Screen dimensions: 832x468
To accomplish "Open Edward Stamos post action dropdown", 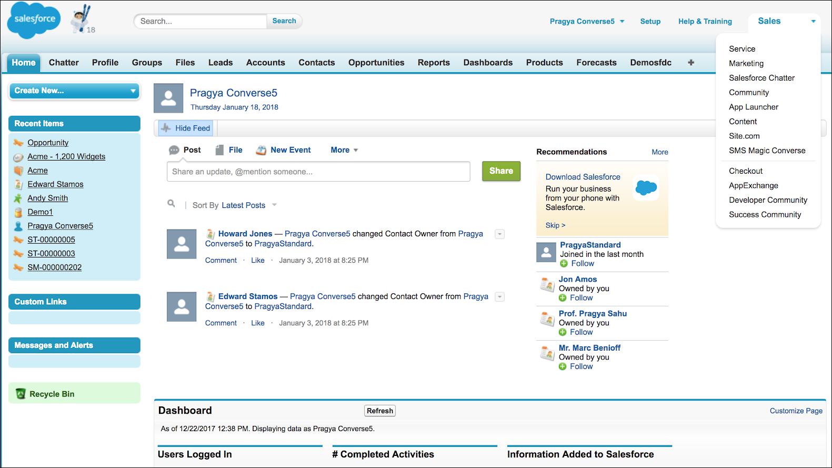I will pos(500,297).
